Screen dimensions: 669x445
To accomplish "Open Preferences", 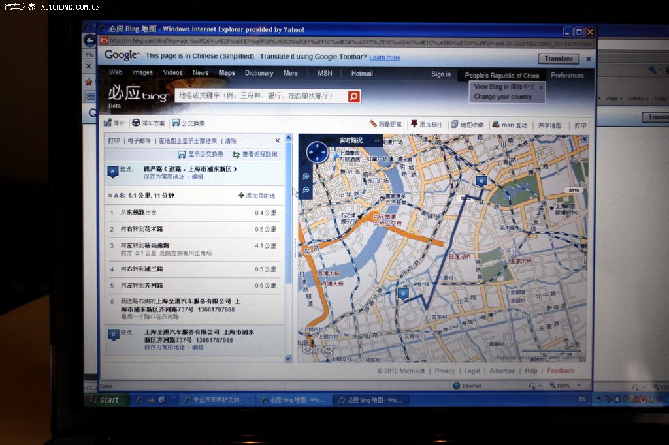I will click(x=567, y=75).
